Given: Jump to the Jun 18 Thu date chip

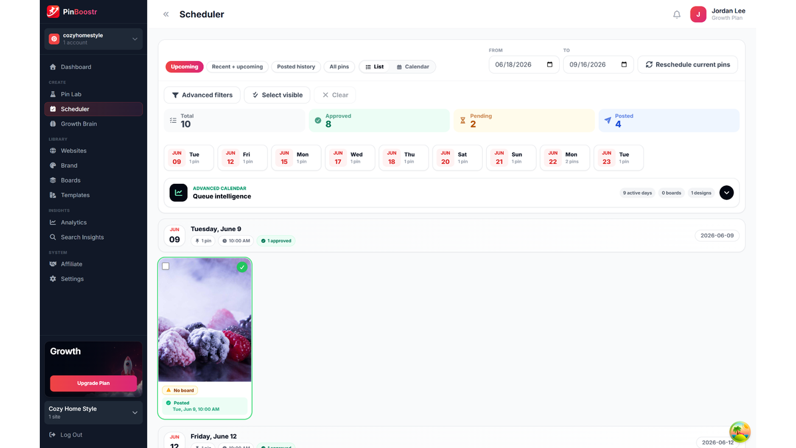Looking at the screenshot, I should 404,158.
